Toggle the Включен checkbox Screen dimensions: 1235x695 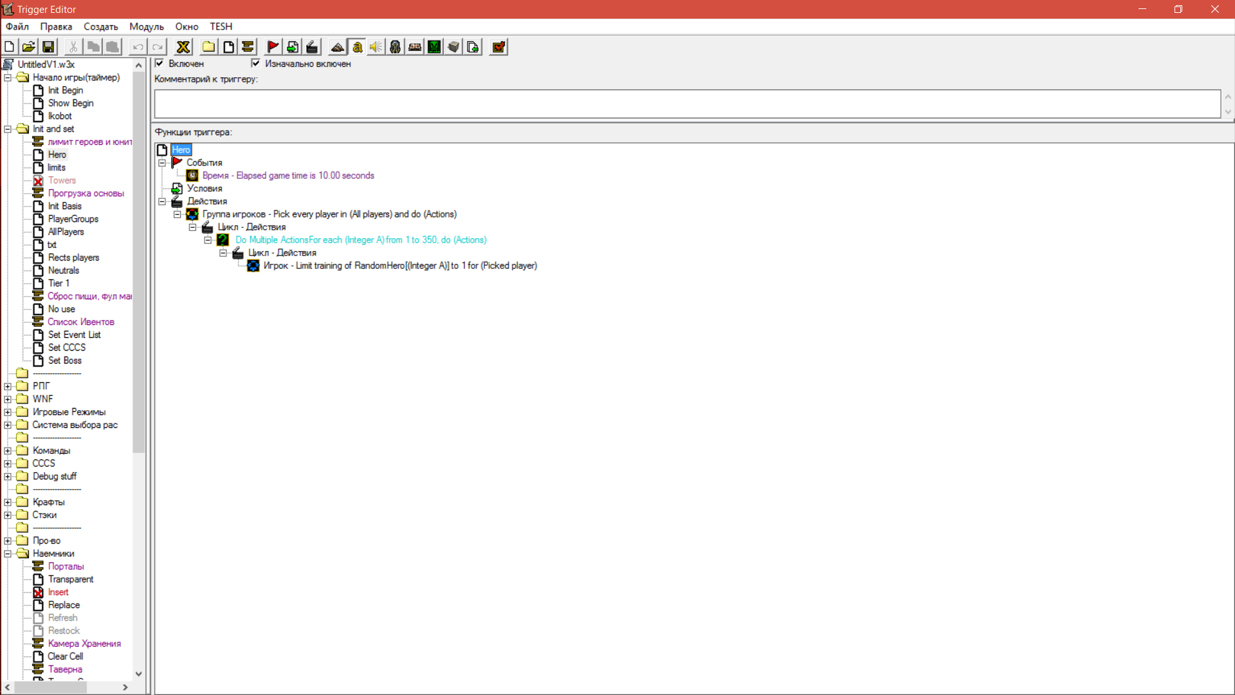click(x=160, y=63)
